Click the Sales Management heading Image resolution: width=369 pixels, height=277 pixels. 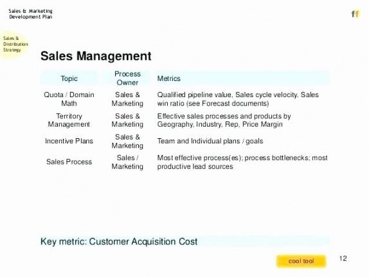[x=96, y=56]
